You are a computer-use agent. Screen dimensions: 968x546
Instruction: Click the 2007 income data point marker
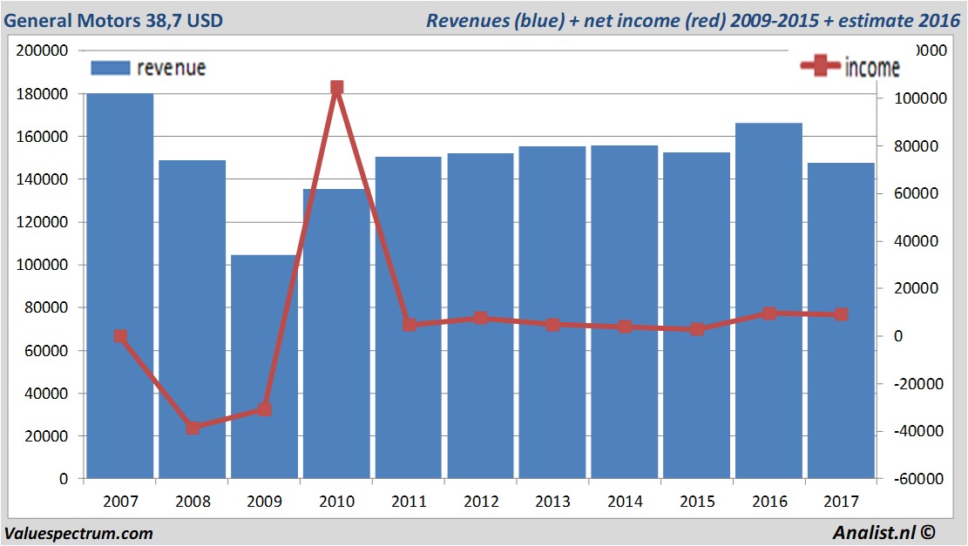[120, 336]
